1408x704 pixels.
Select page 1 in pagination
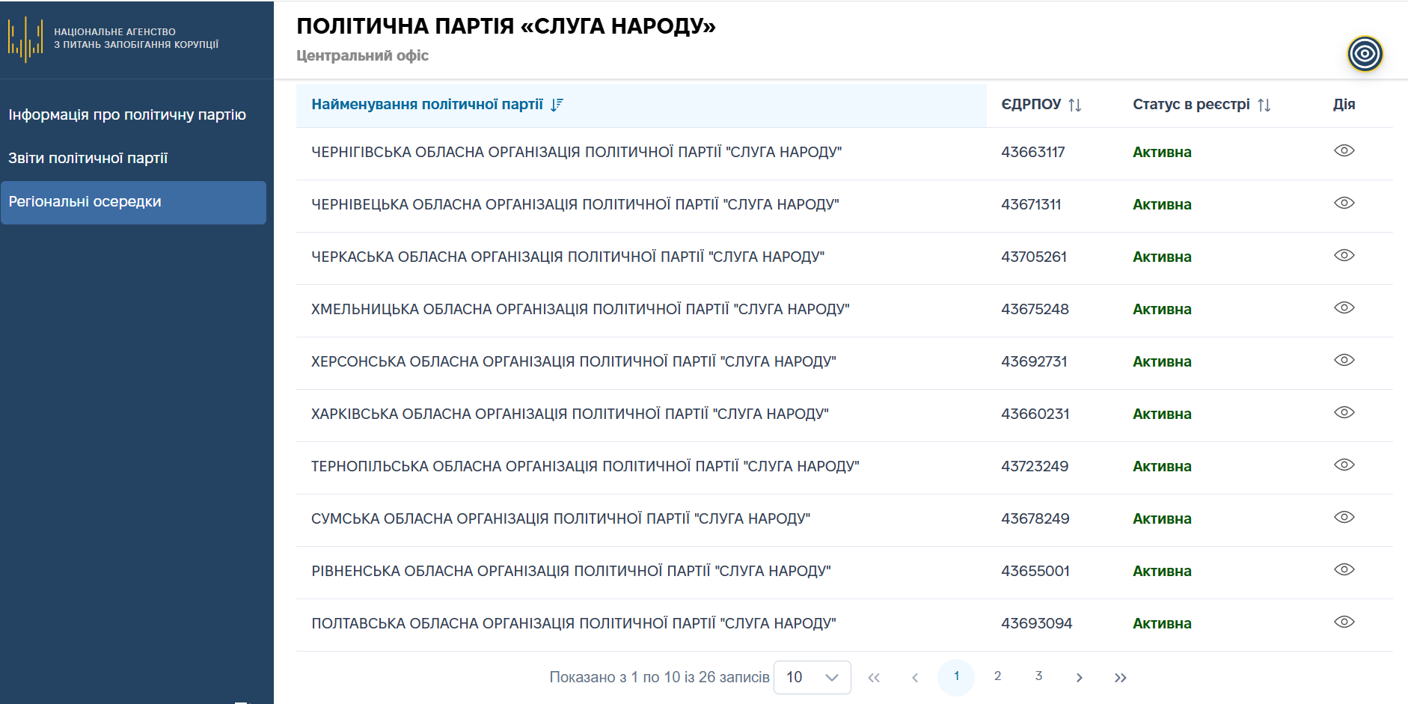coord(956,677)
